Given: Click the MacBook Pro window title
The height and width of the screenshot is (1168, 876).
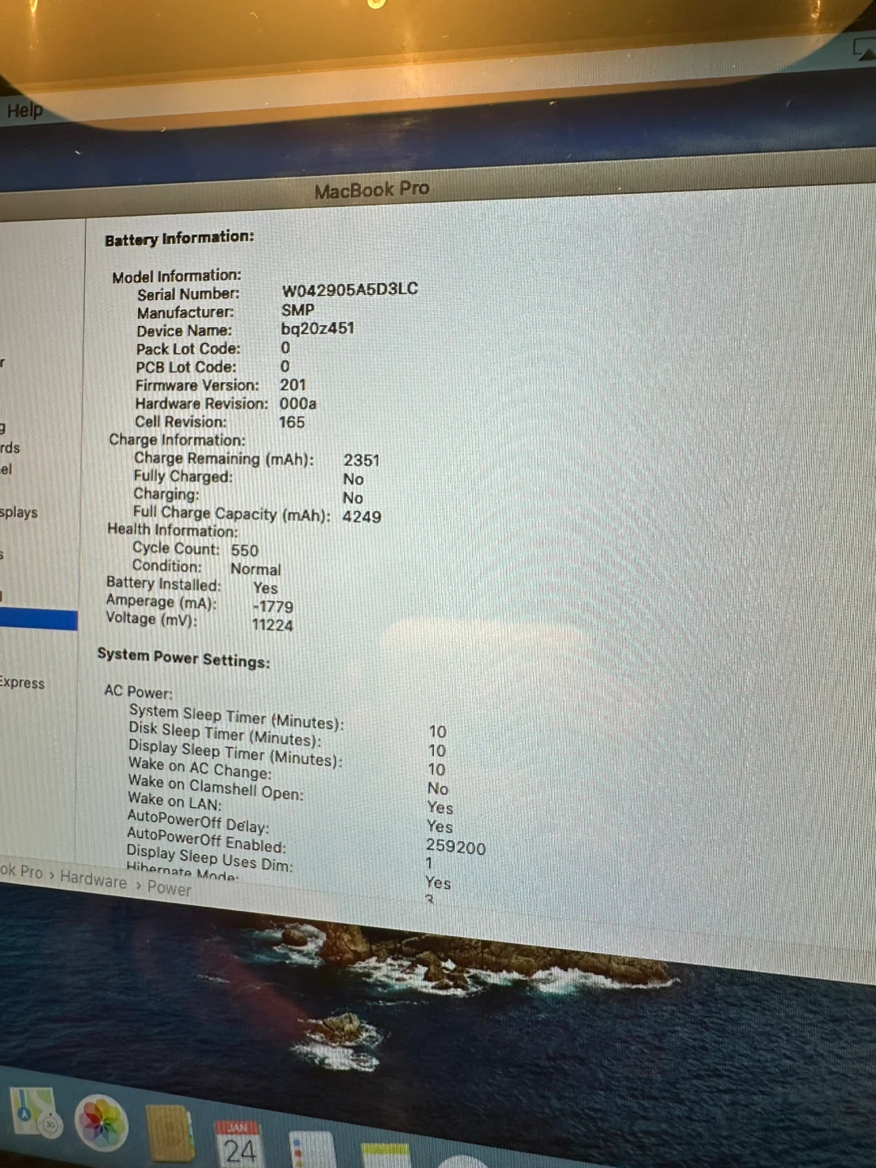Looking at the screenshot, I should click(371, 190).
